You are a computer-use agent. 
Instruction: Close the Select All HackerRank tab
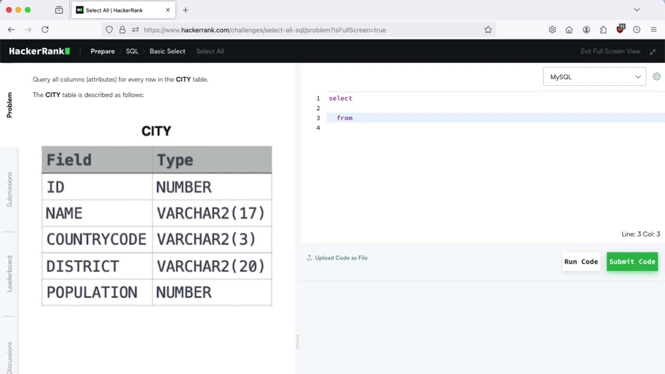click(x=168, y=10)
